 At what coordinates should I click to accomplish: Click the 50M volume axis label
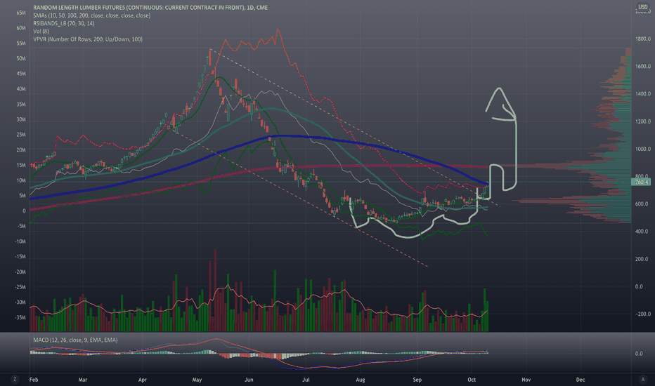(x=21, y=59)
